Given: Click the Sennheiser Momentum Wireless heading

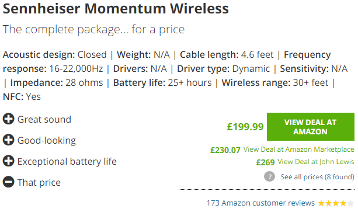Looking at the screenshot, I should 116,9.
